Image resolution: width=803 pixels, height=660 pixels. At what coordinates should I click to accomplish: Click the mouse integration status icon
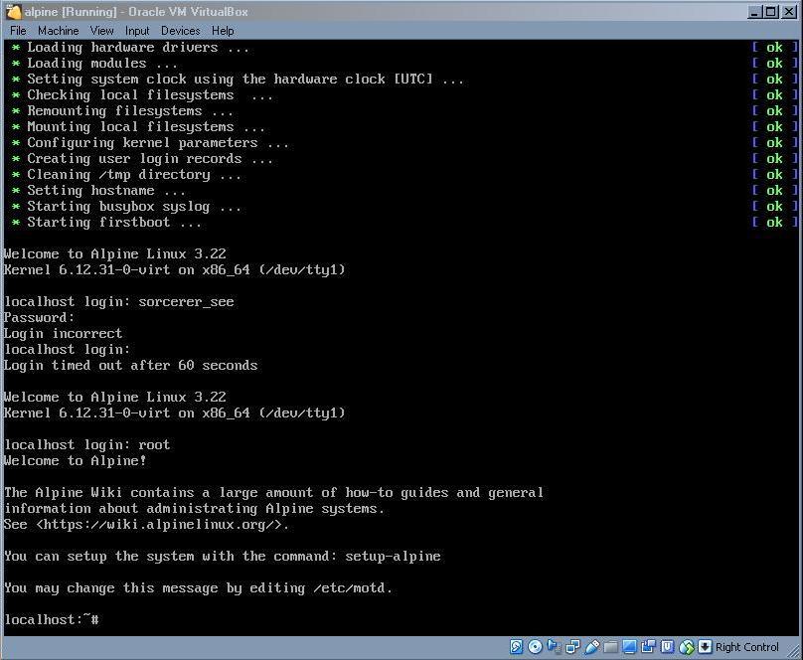pos(687,647)
